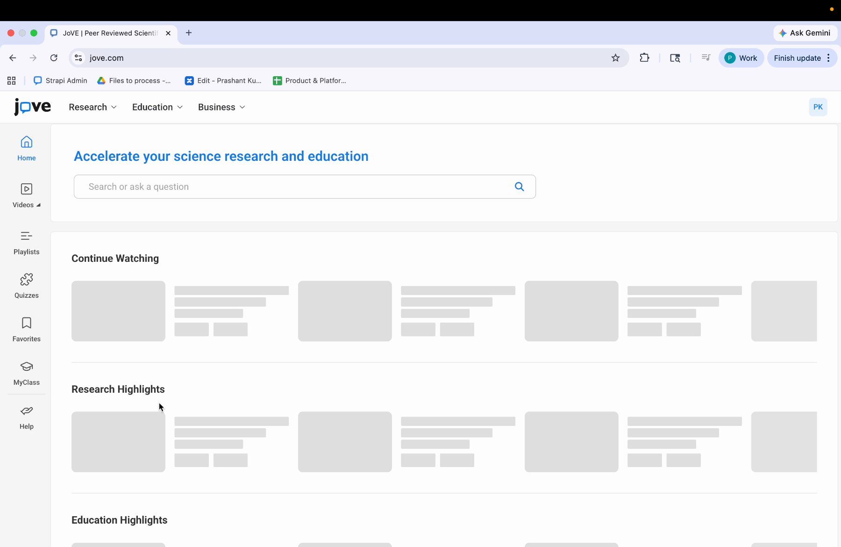Image resolution: width=841 pixels, height=547 pixels.
Task: Open the tab search icon in the toolbar
Action: [x=675, y=58]
